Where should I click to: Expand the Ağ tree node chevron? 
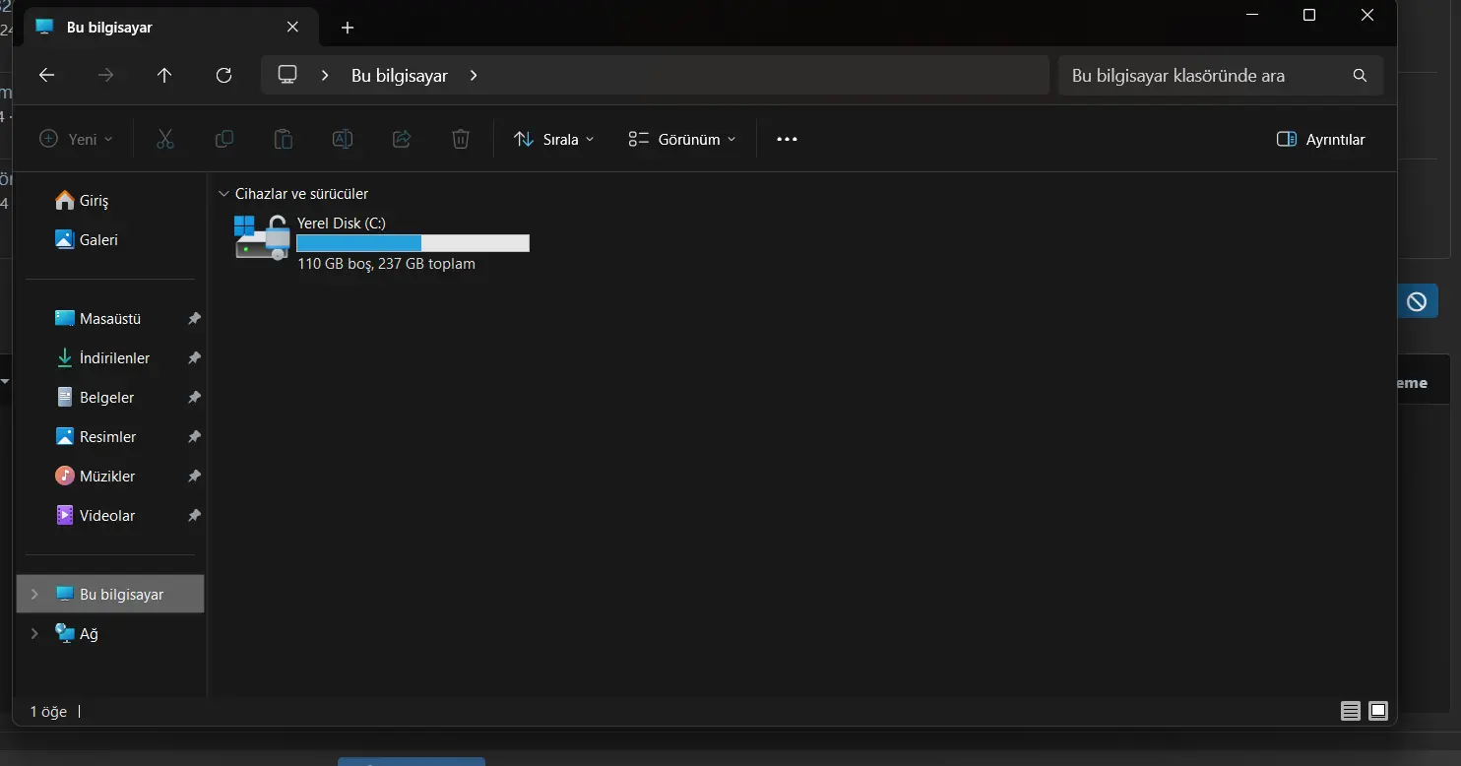pyautogui.click(x=34, y=633)
